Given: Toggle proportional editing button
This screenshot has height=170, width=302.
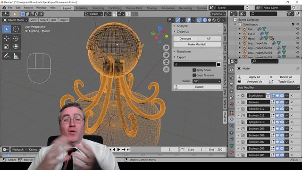Looking at the screenshot, I should [128, 14].
